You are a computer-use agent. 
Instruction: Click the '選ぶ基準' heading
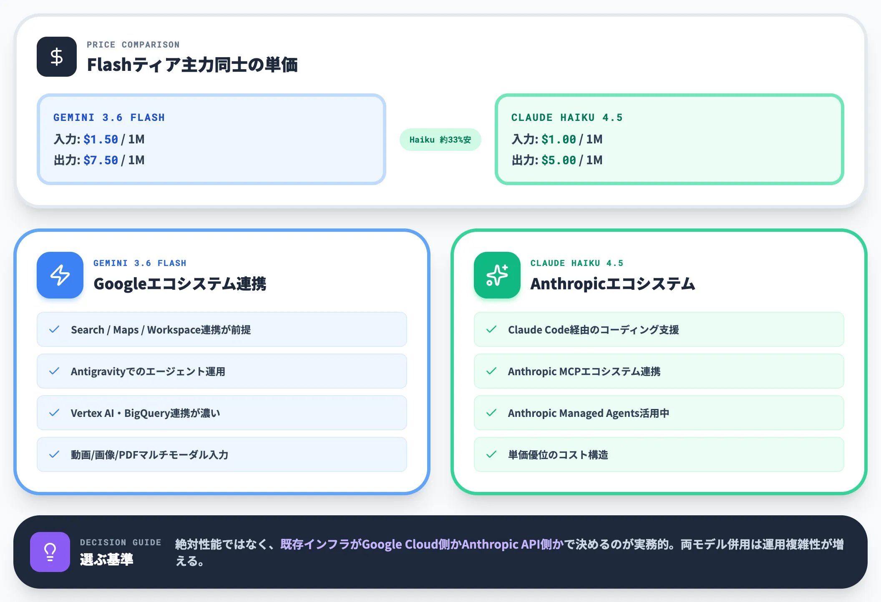106,559
